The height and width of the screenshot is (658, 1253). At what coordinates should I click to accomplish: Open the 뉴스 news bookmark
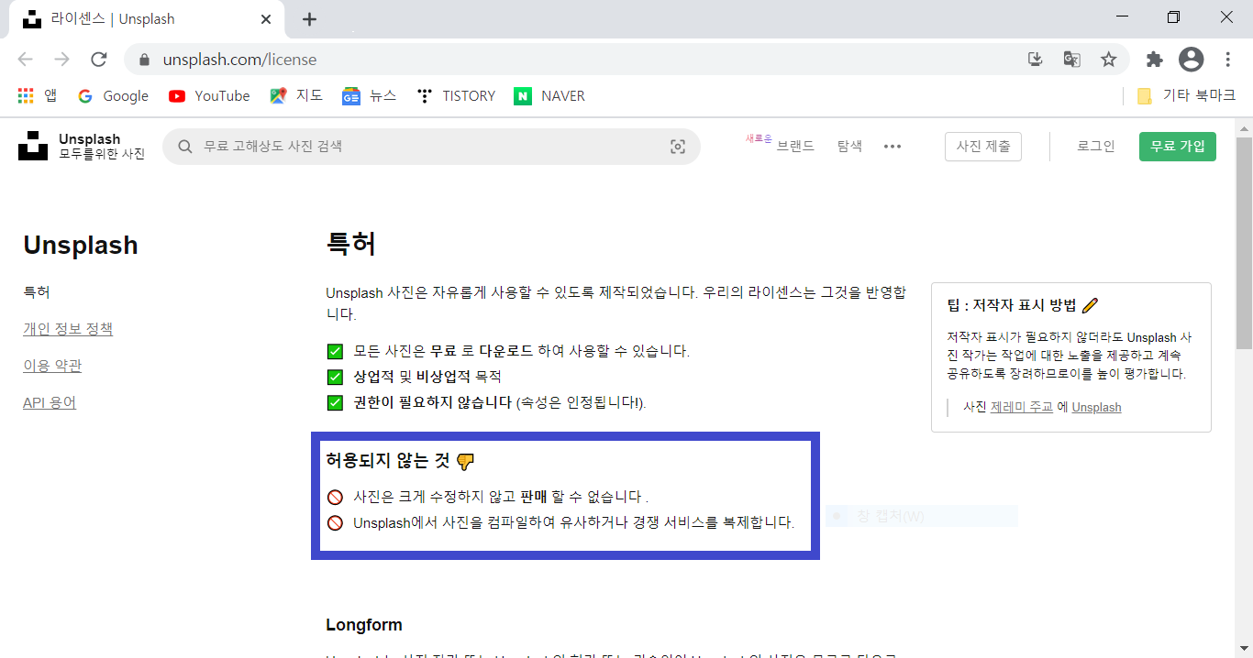(369, 95)
